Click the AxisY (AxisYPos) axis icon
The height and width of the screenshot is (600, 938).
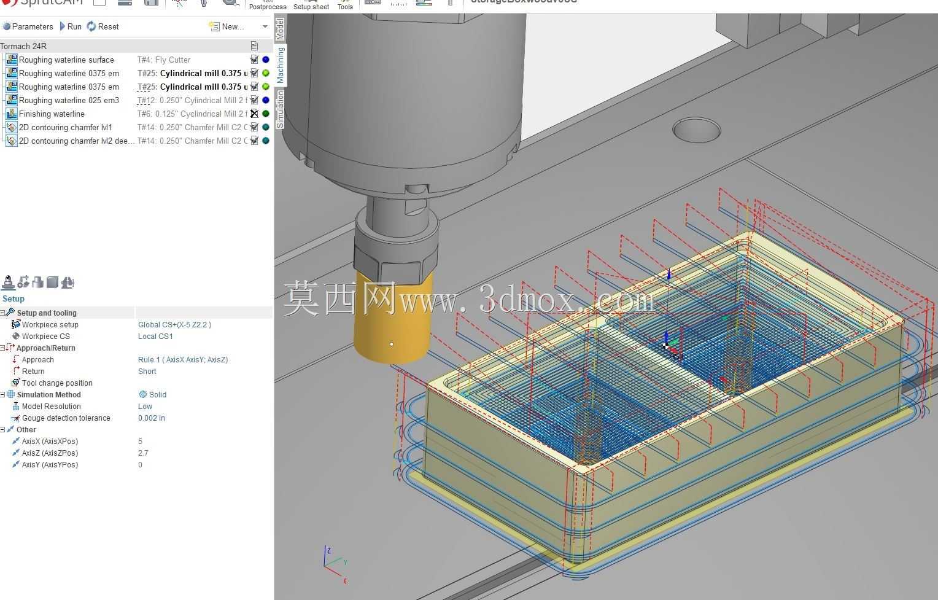tap(16, 464)
